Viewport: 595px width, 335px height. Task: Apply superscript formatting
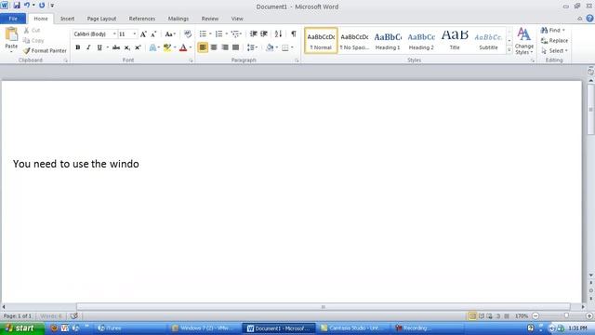click(138, 47)
